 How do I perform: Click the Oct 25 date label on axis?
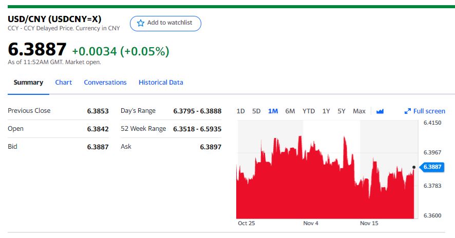click(247, 224)
